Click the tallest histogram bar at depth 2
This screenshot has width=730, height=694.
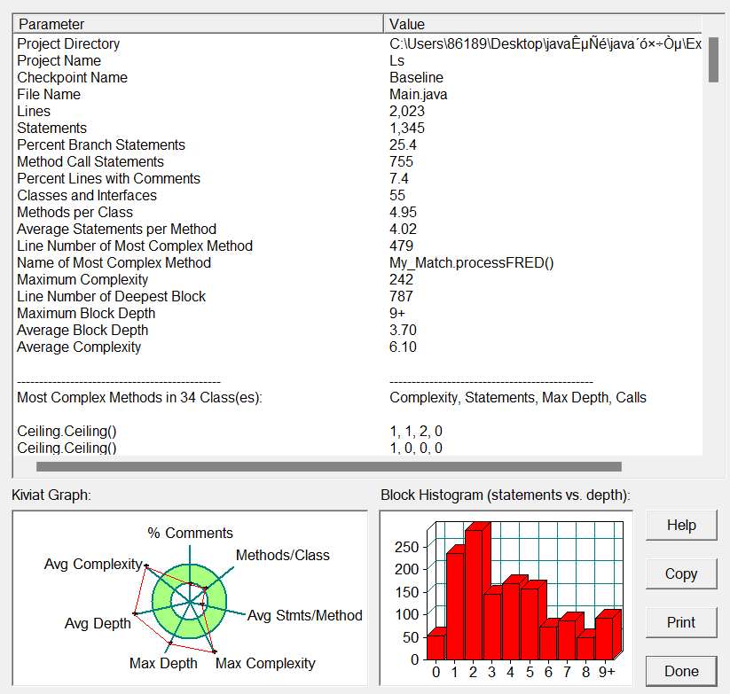[x=474, y=595]
